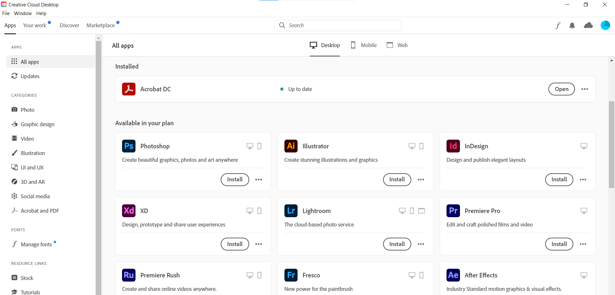Click the Illustration brush category icon
This screenshot has height=295, width=615.
pos(14,153)
